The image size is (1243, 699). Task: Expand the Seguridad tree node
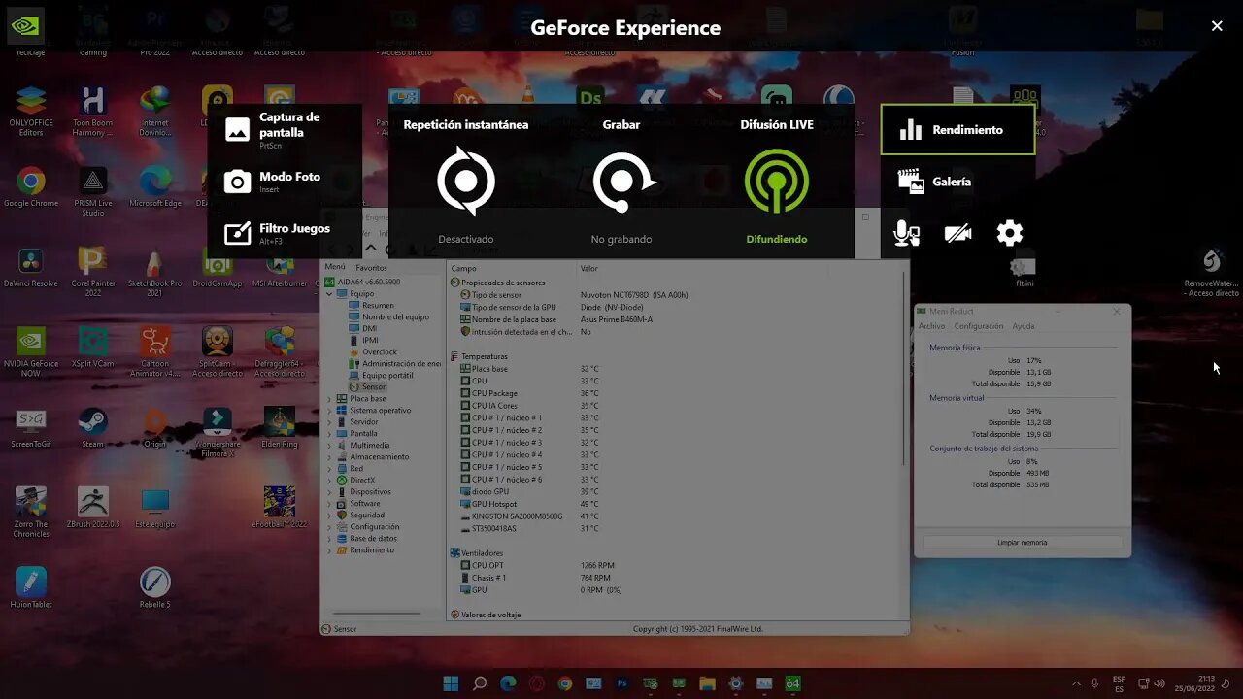[329, 515]
